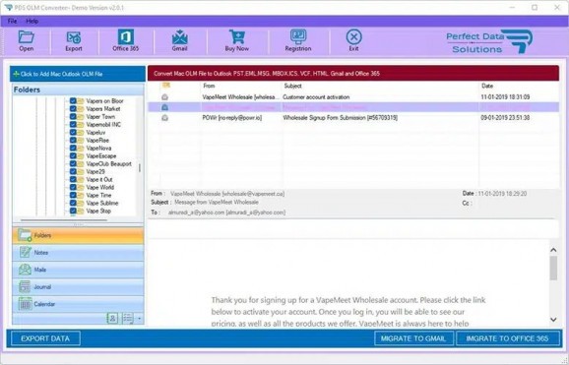
Task: Click the attachment column header icon
Action: [x=165, y=86]
